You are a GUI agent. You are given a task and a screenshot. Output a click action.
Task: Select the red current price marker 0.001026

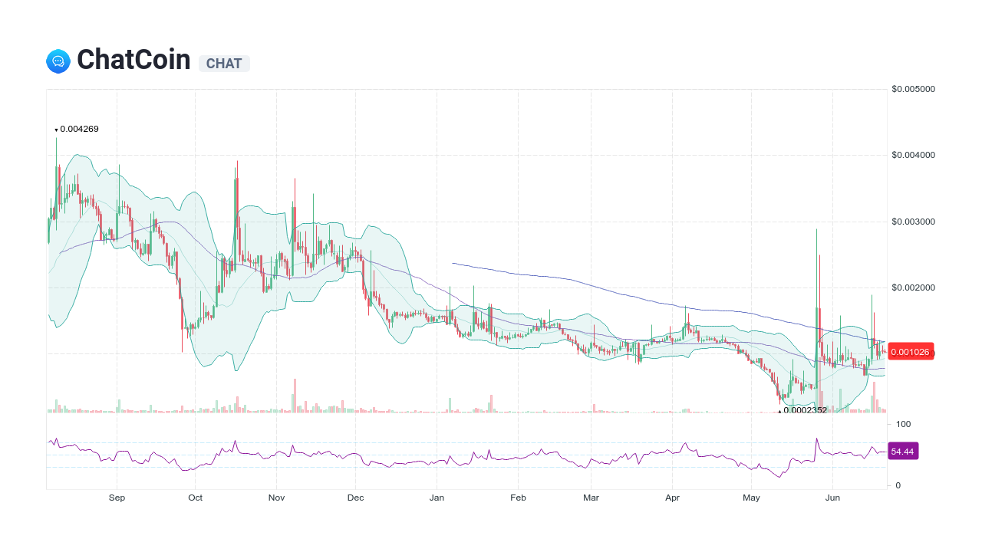point(911,352)
